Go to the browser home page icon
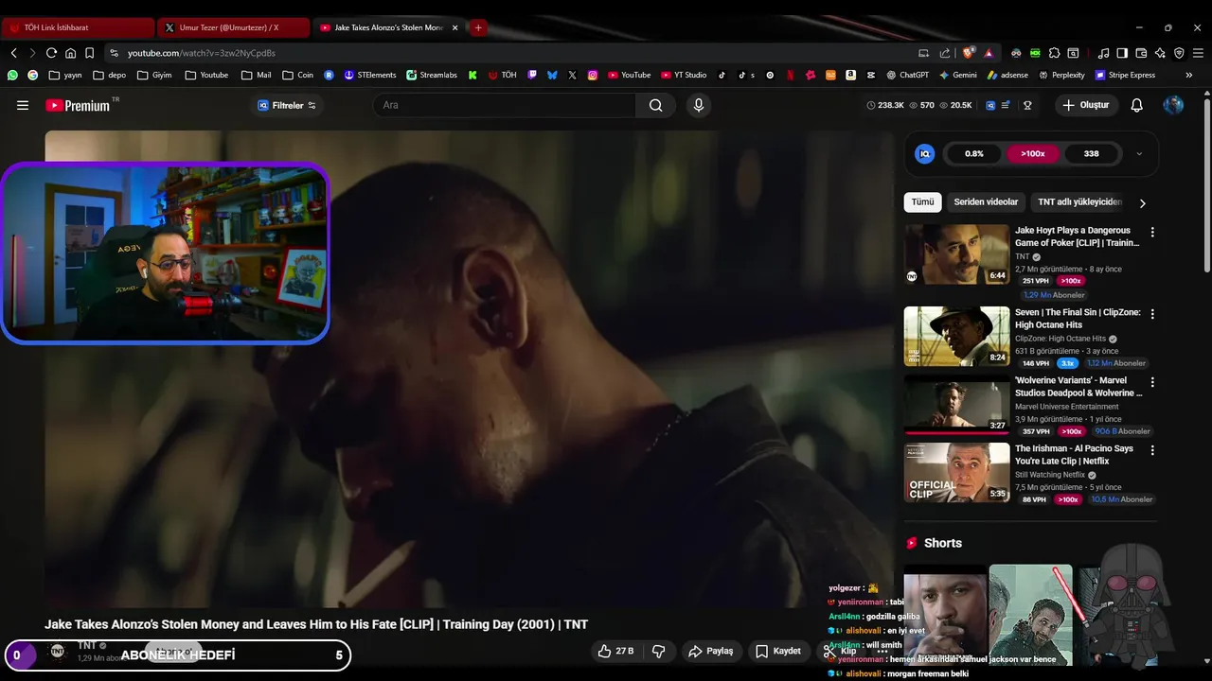This screenshot has height=681, width=1212. (70, 53)
